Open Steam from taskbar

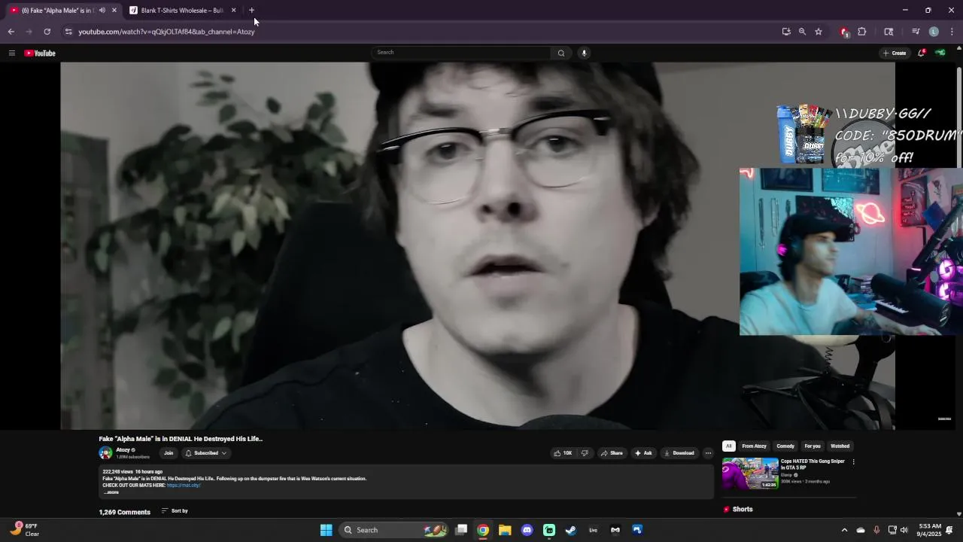click(571, 530)
